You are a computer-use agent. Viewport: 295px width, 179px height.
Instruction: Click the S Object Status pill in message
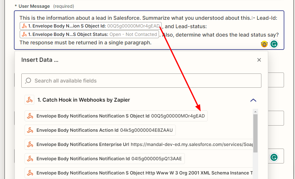click(x=89, y=34)
